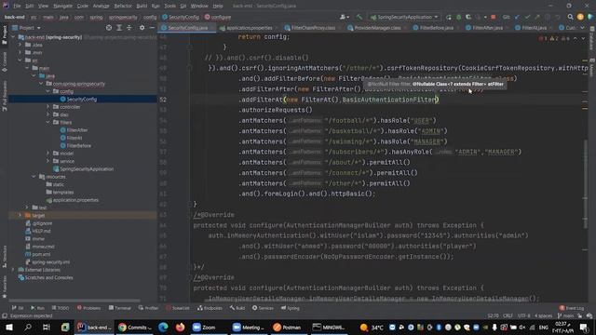Click the main git branch widget
596x335 pixels.
coord(565,315)
